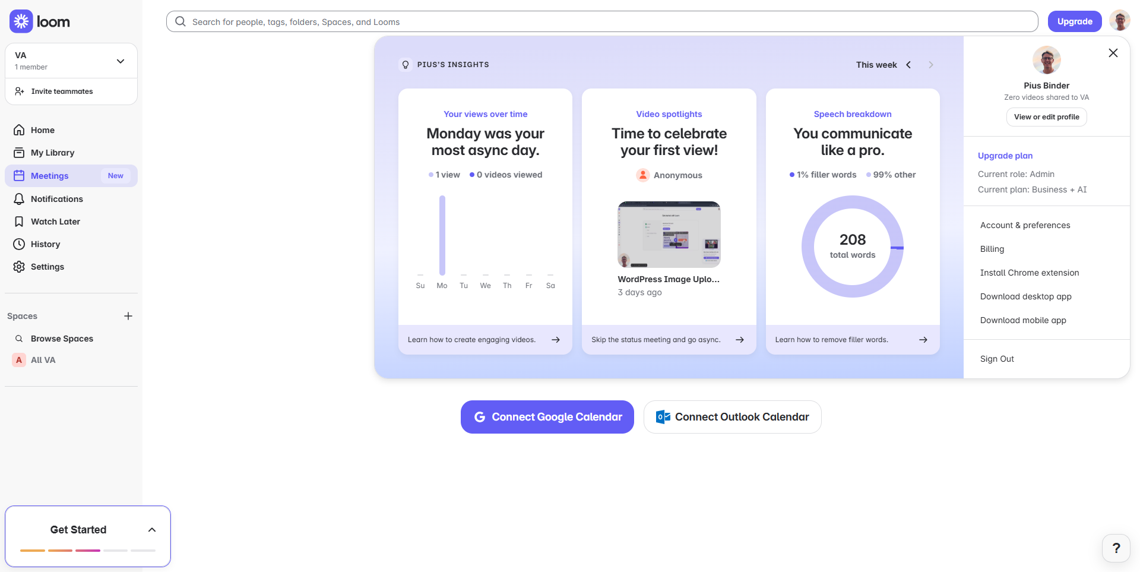Open user avatar in top bar
This screenshot has height=572, width=1140.
(x=1120, y=21)
